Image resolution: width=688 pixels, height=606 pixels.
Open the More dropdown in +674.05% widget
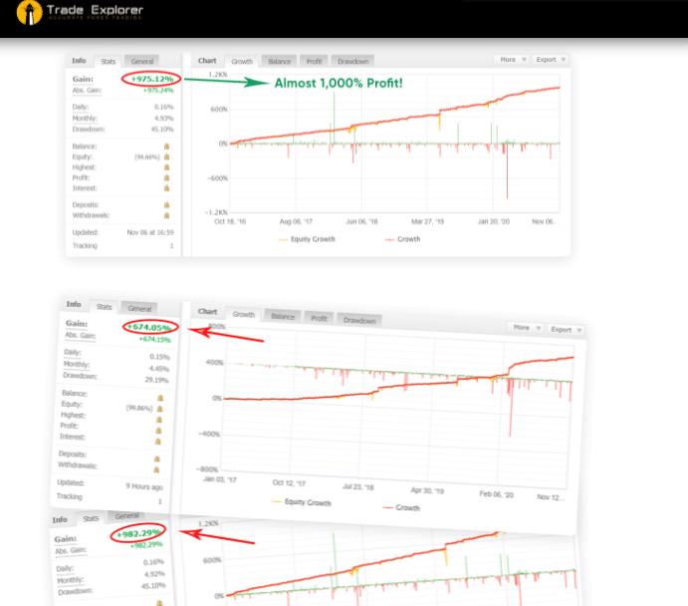pyautogui.click(x=526, y=328)
